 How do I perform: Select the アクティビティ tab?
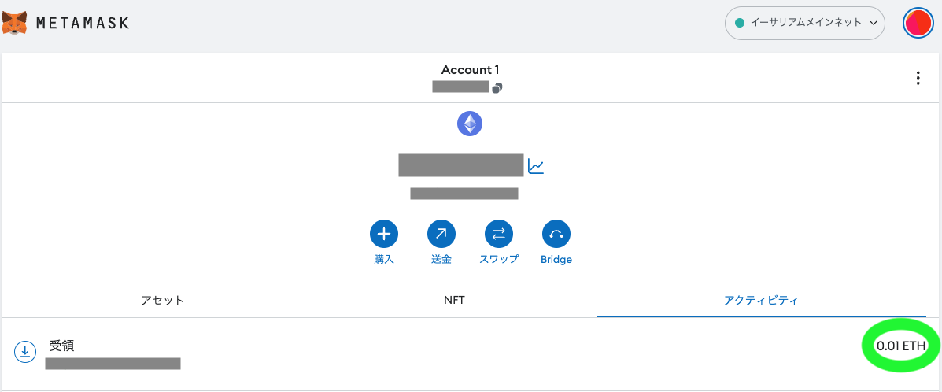761,300
